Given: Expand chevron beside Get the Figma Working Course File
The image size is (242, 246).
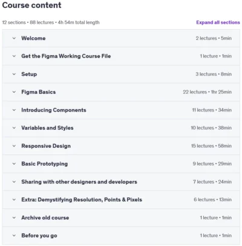Looking at the screenshot, I should pyautogui.click(x=14, y=56).
